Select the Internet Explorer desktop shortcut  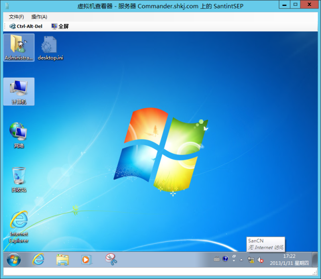(19, 227)
